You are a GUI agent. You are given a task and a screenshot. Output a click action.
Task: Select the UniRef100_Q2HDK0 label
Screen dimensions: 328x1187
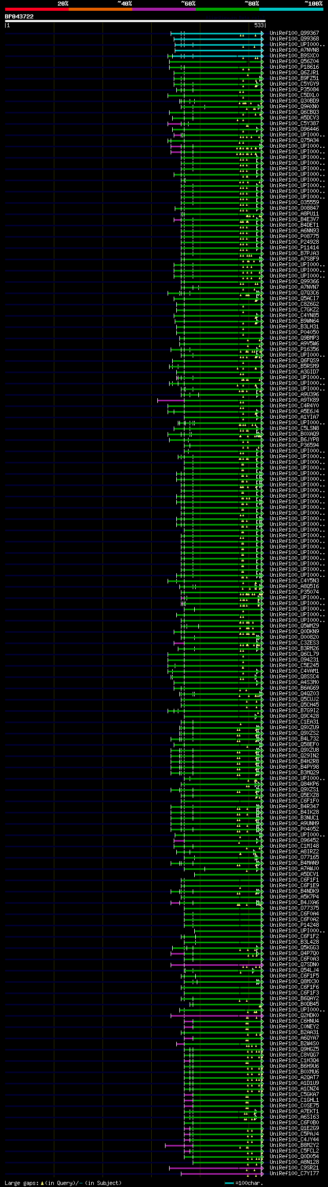294,1015
